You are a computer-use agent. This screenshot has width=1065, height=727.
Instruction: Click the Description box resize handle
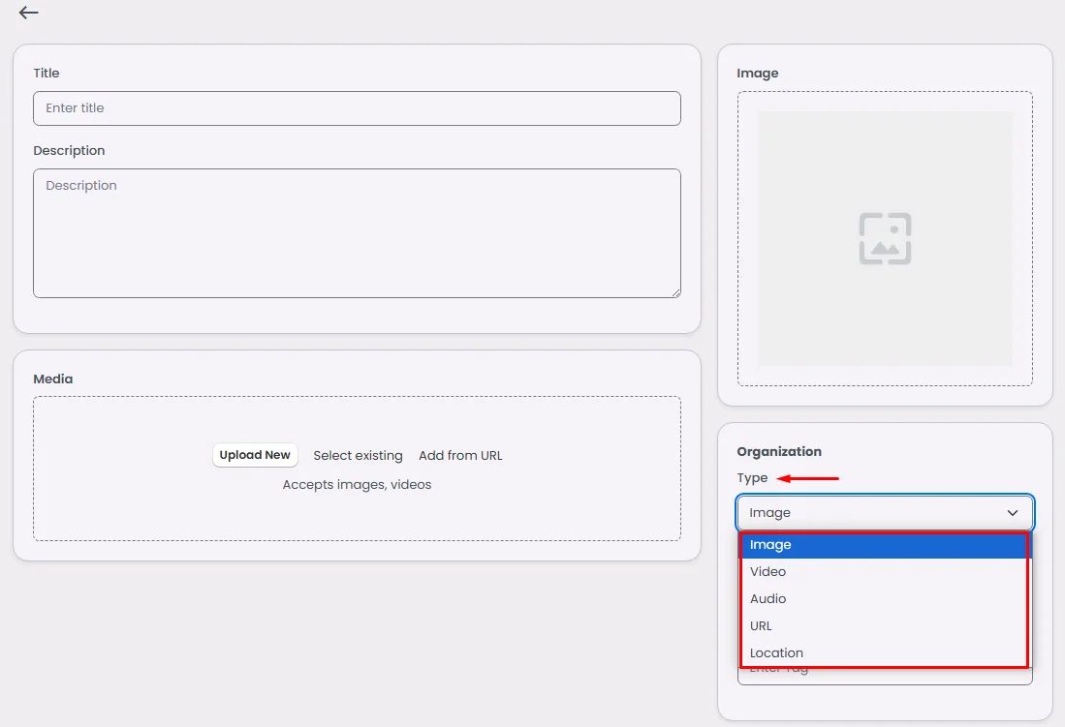675,292
